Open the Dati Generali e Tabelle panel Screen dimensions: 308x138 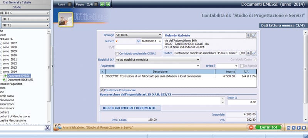[x=17, y=2]
